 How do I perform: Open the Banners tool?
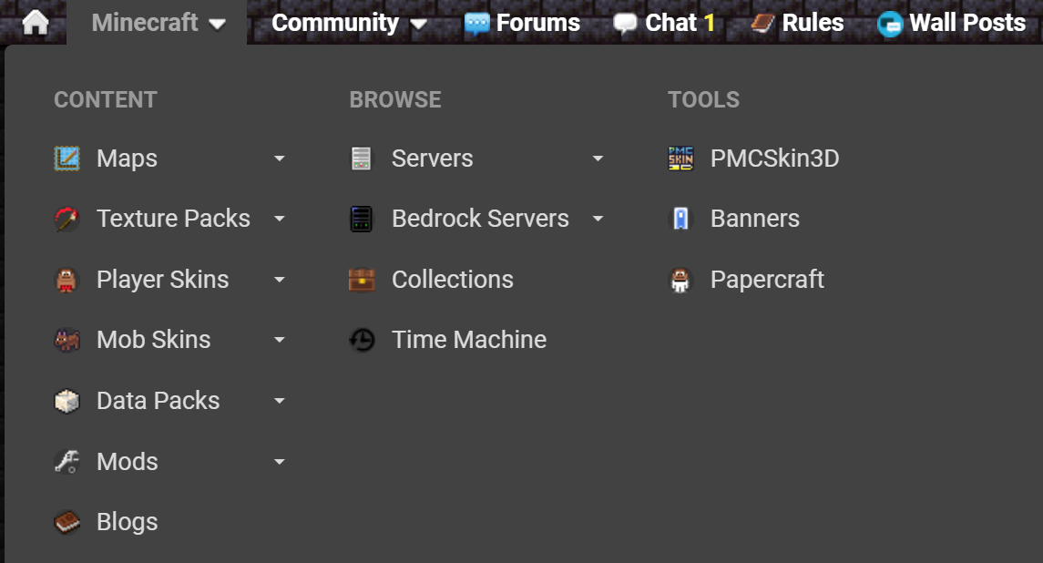[755, 219]
